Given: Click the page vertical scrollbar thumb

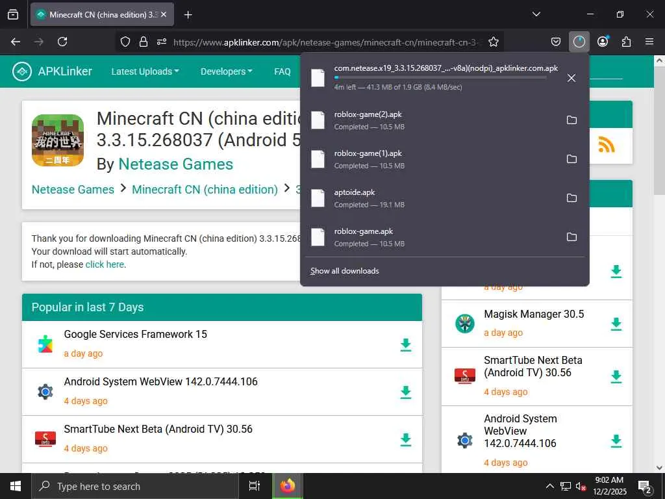Looking at the screenshot, I should 659,131.
